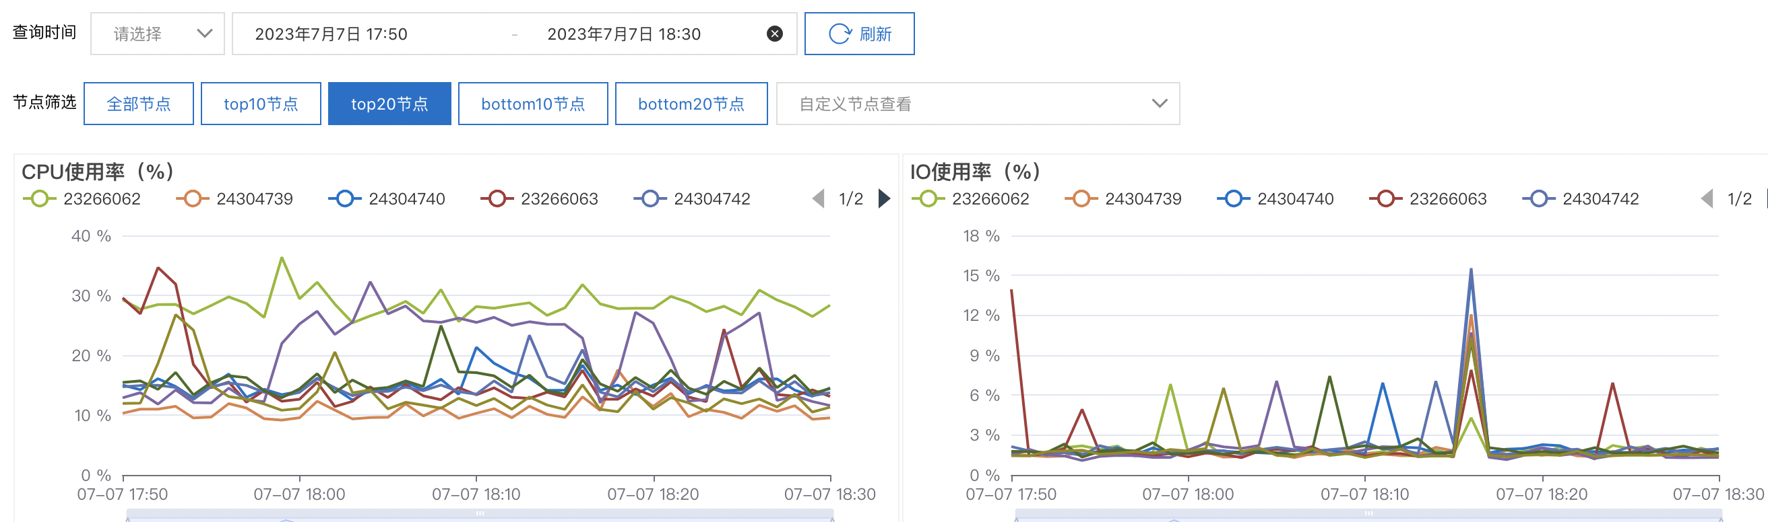Go to next CPU legend page
The image size is (1768, 522).
coord(884,198)
